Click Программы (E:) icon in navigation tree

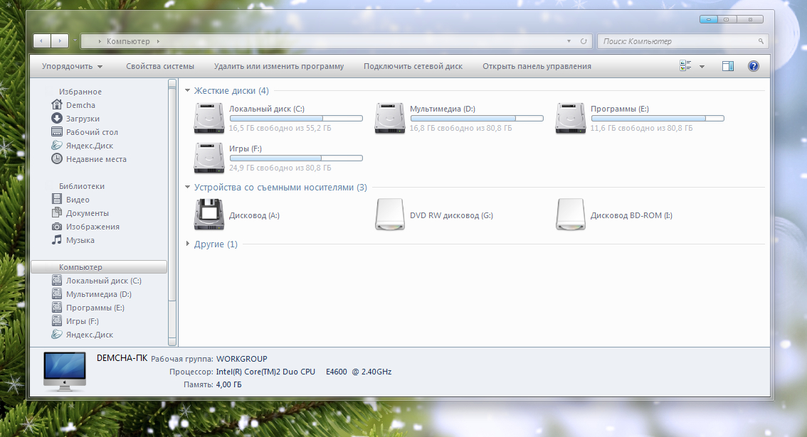(57, 308)
